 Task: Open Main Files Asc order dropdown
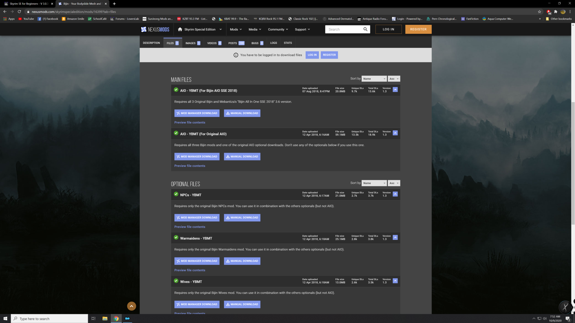(x=394, y=79)
